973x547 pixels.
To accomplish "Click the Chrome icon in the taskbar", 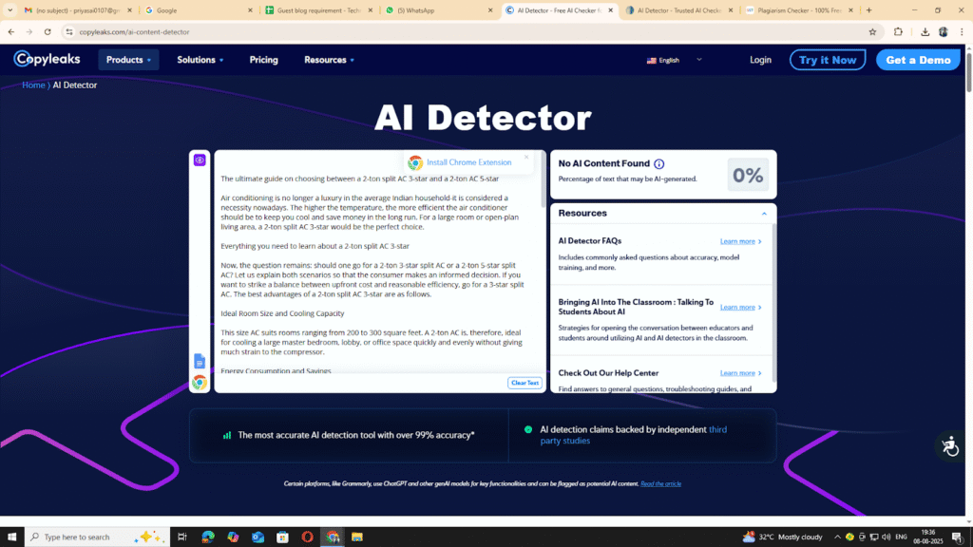I will 333,538.
